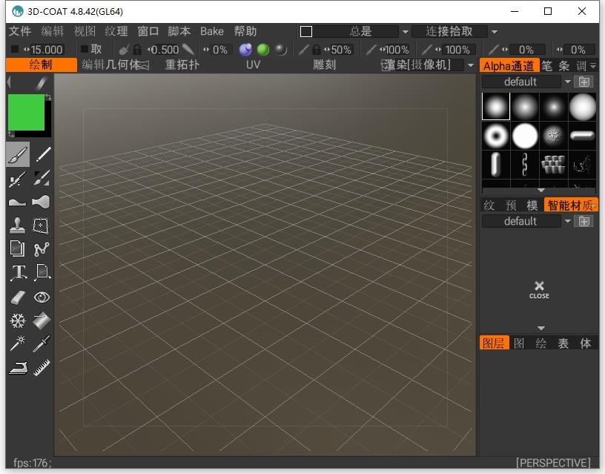
Task: Select the Text tool
Action: click(x=17, y=273)
